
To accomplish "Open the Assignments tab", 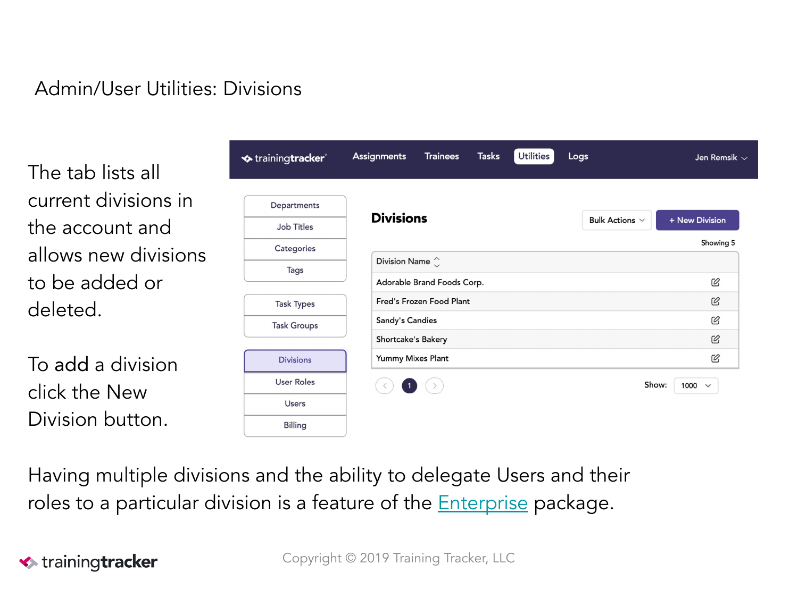I will [379, 156].
